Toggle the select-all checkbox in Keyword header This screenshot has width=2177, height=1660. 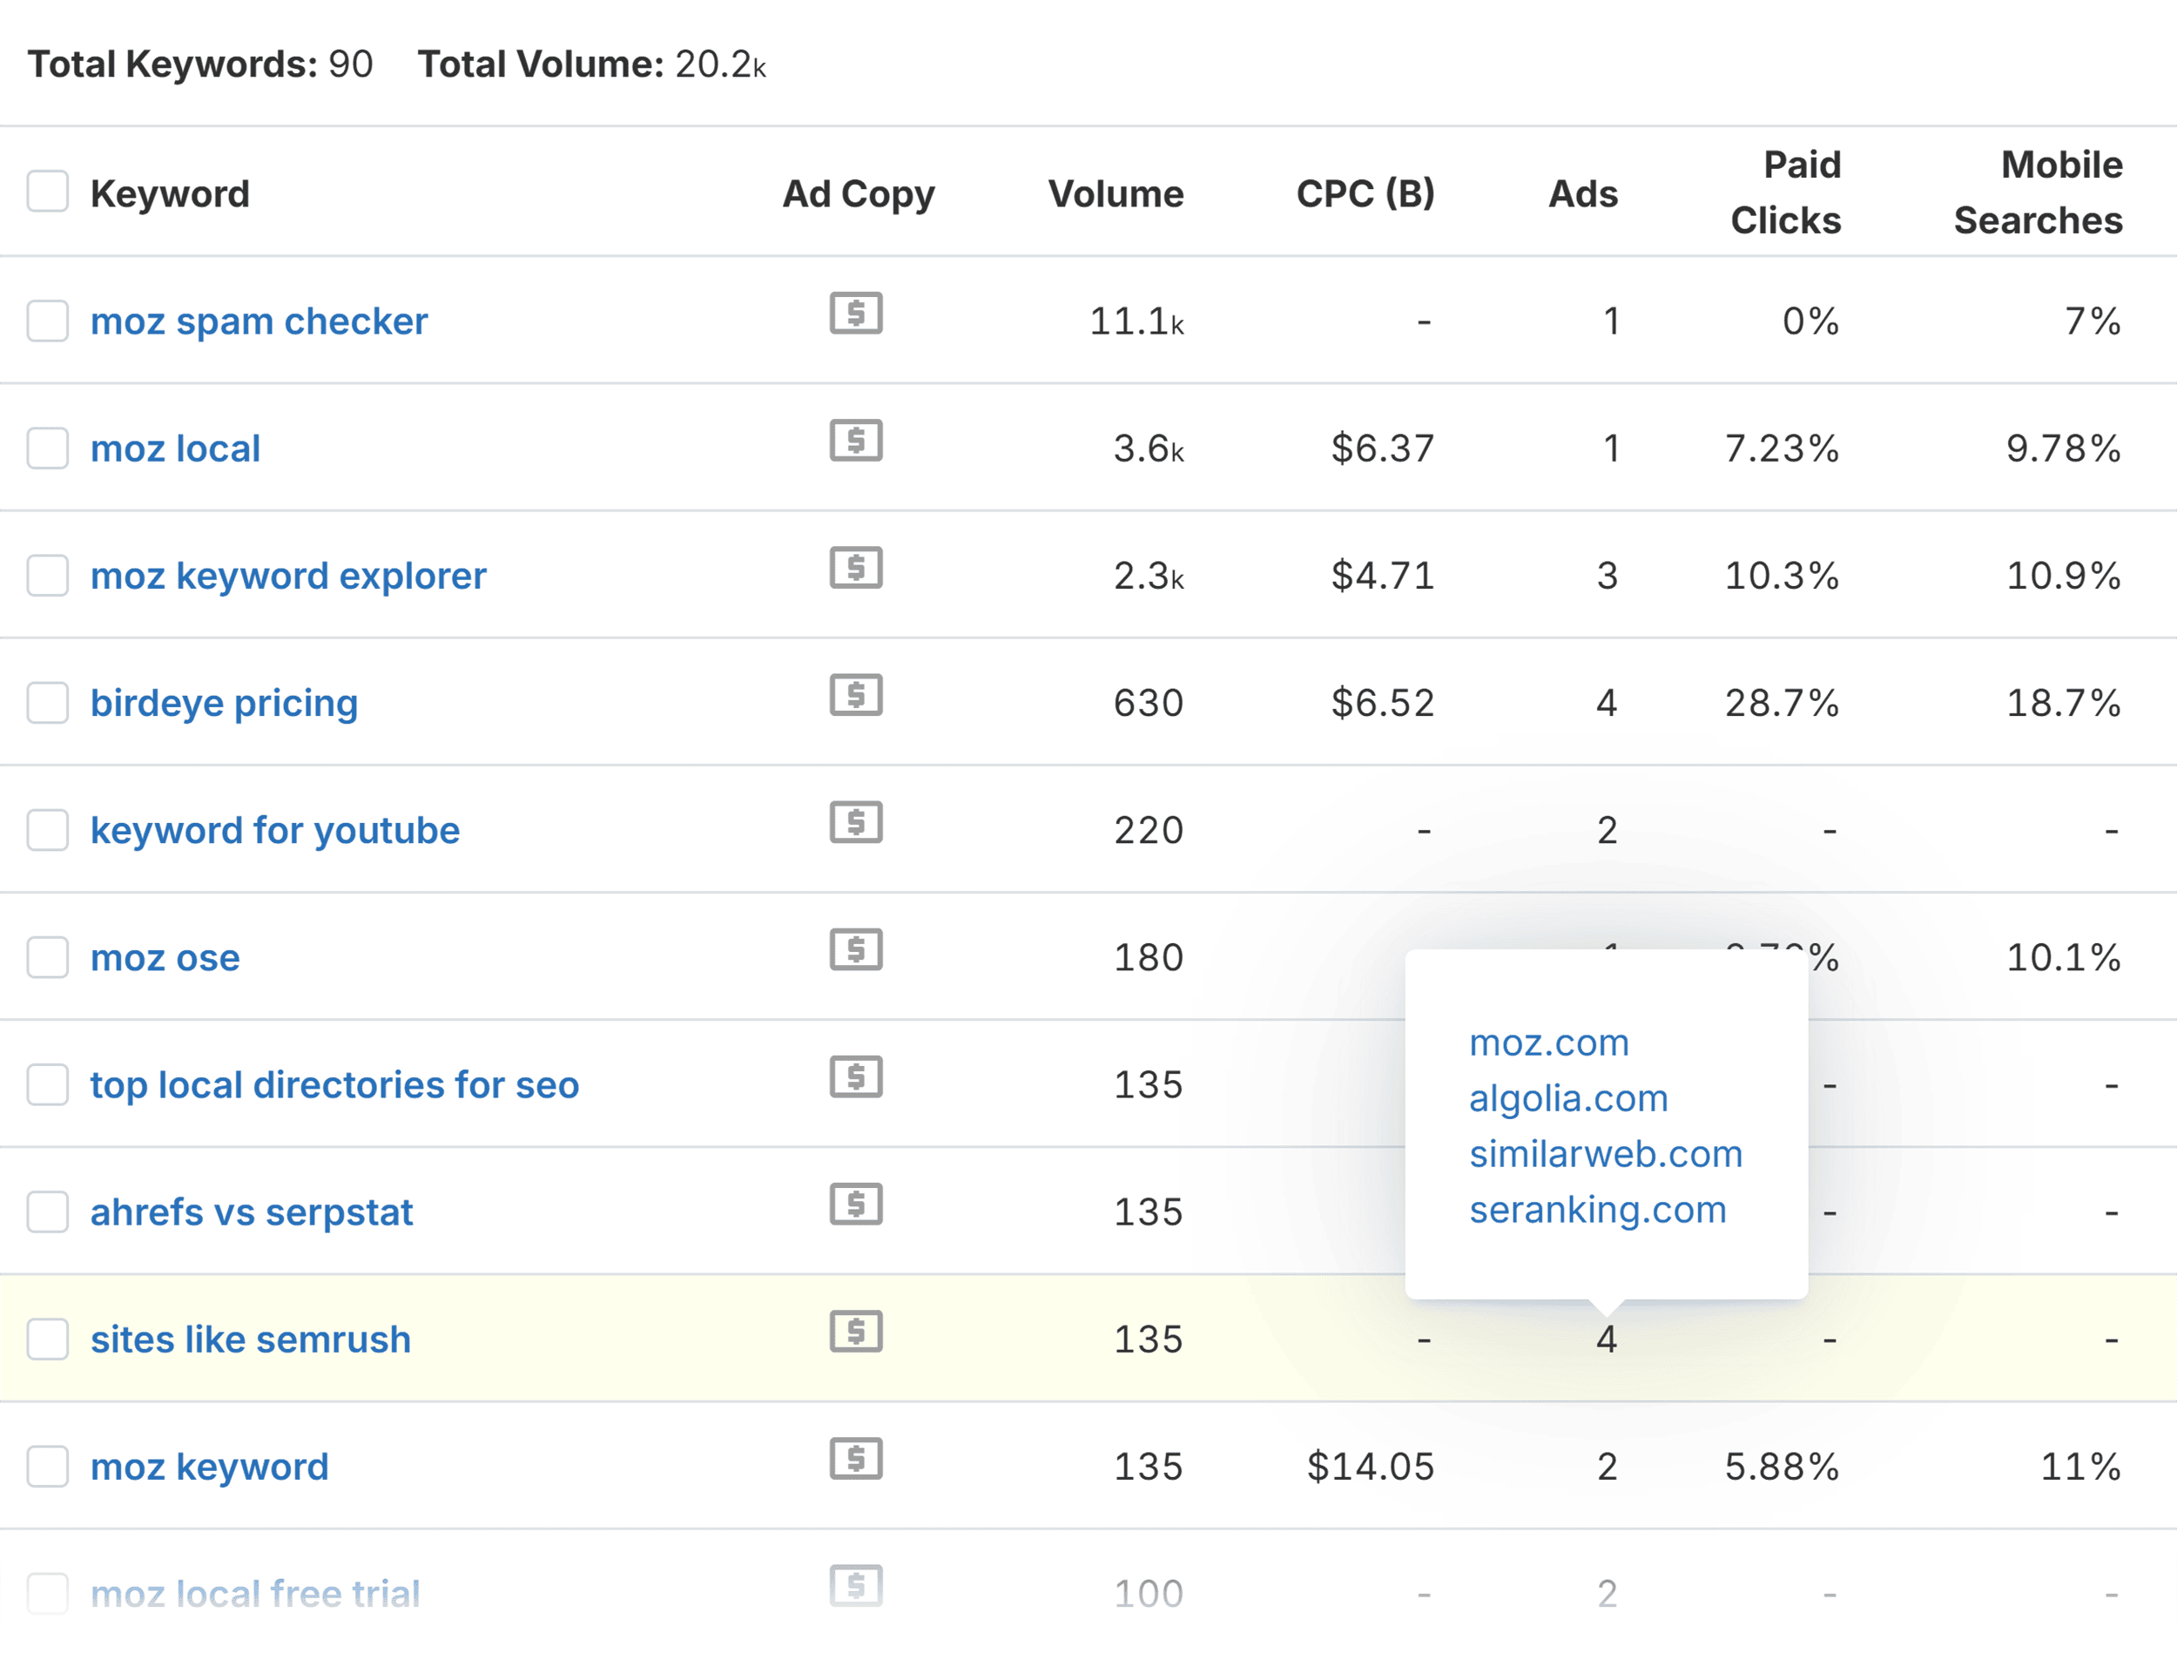[47, 192]
